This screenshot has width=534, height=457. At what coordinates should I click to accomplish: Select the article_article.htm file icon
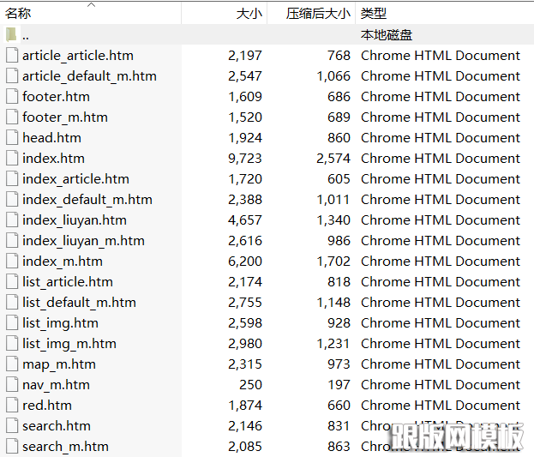(x=11, y=55)
